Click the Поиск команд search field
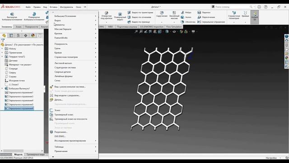 coord(233,7)
